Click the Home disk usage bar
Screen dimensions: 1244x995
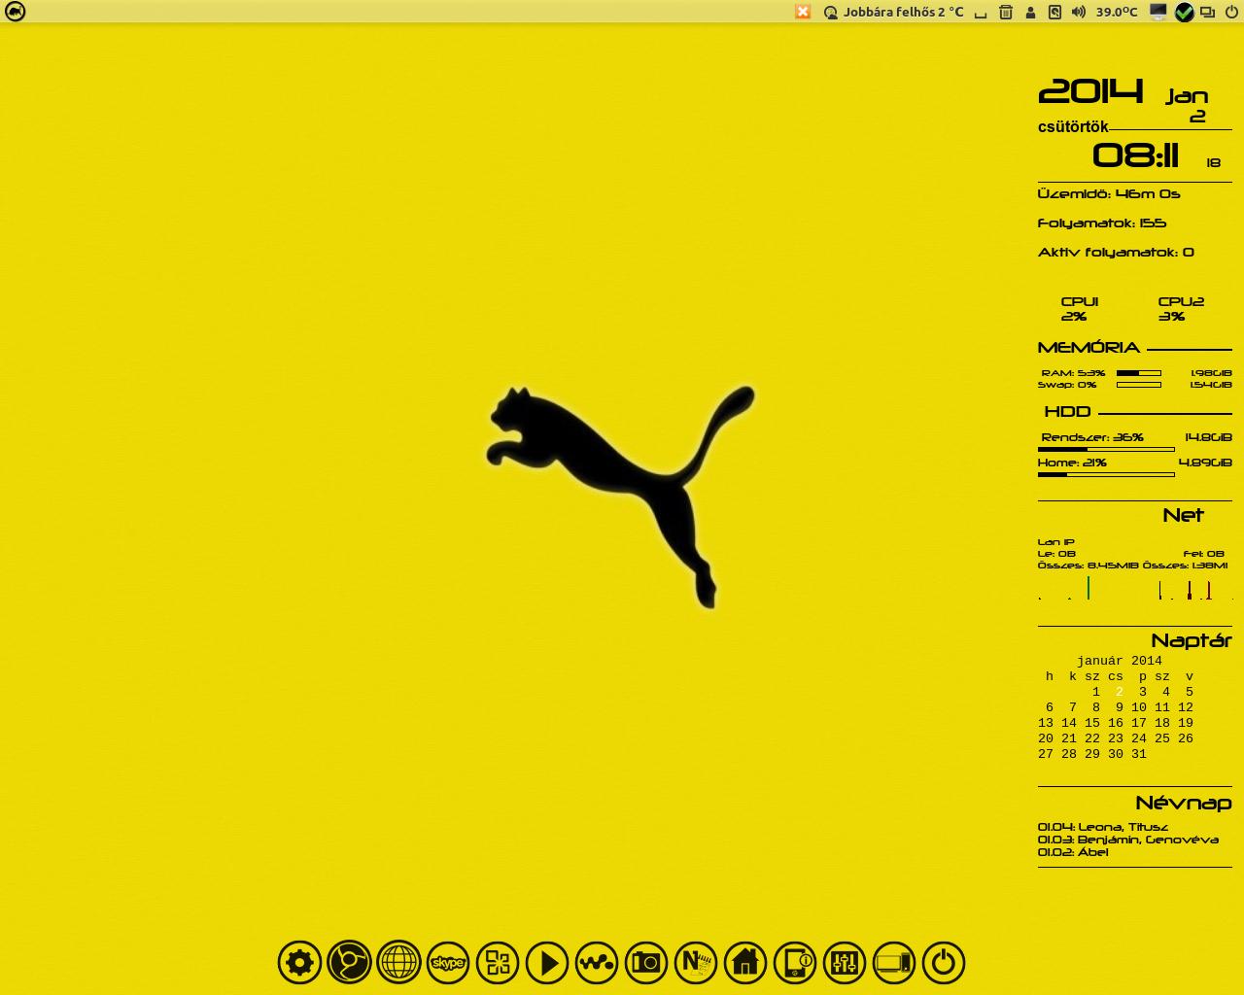pyautogui.click(x=1106, y=474)
